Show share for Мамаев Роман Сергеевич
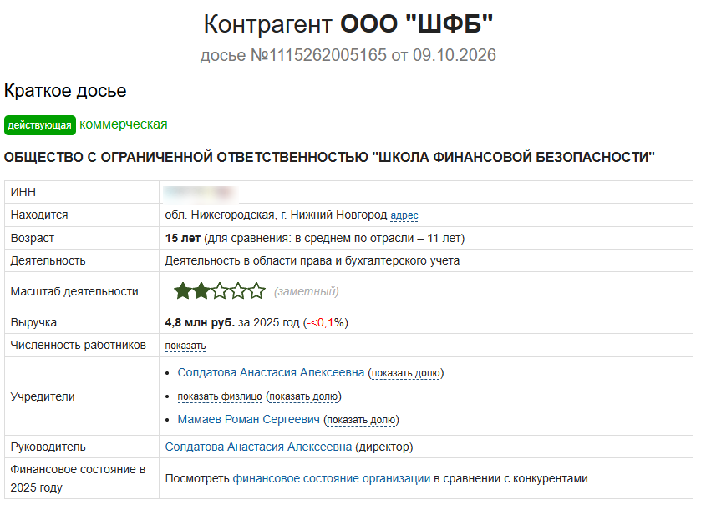 [x=361, y=420]
